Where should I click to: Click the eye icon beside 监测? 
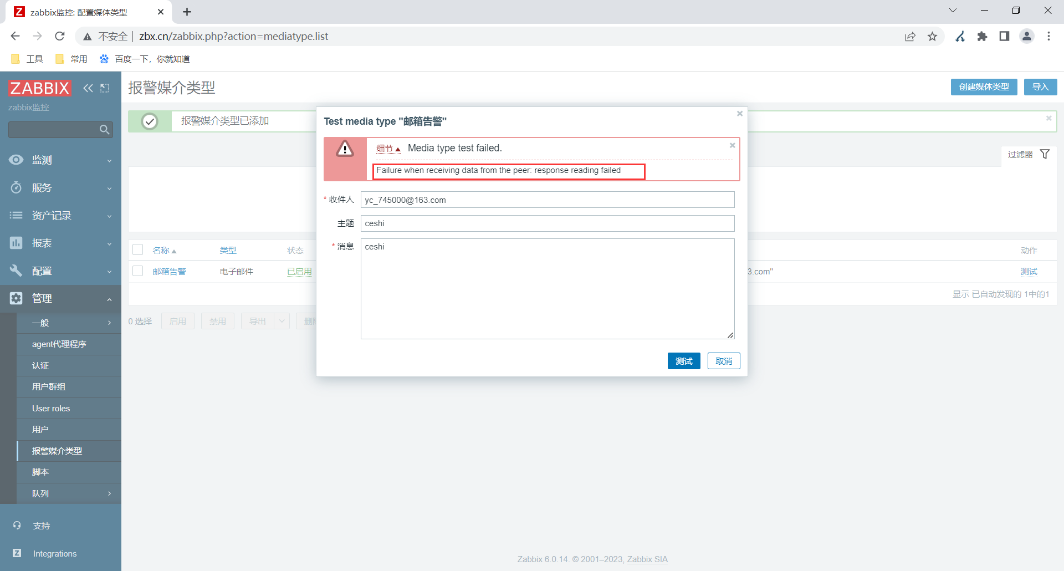16,160
